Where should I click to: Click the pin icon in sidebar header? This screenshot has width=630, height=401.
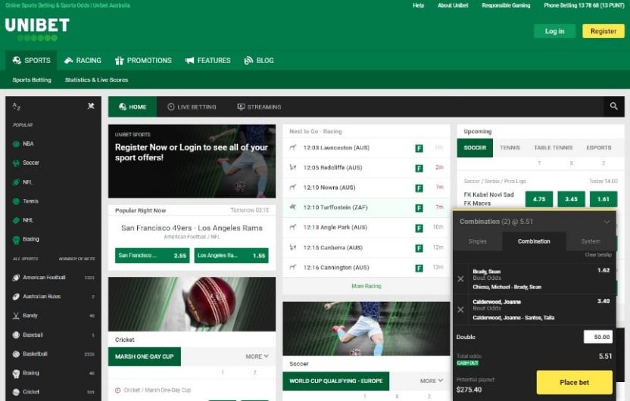pos(91,106)
